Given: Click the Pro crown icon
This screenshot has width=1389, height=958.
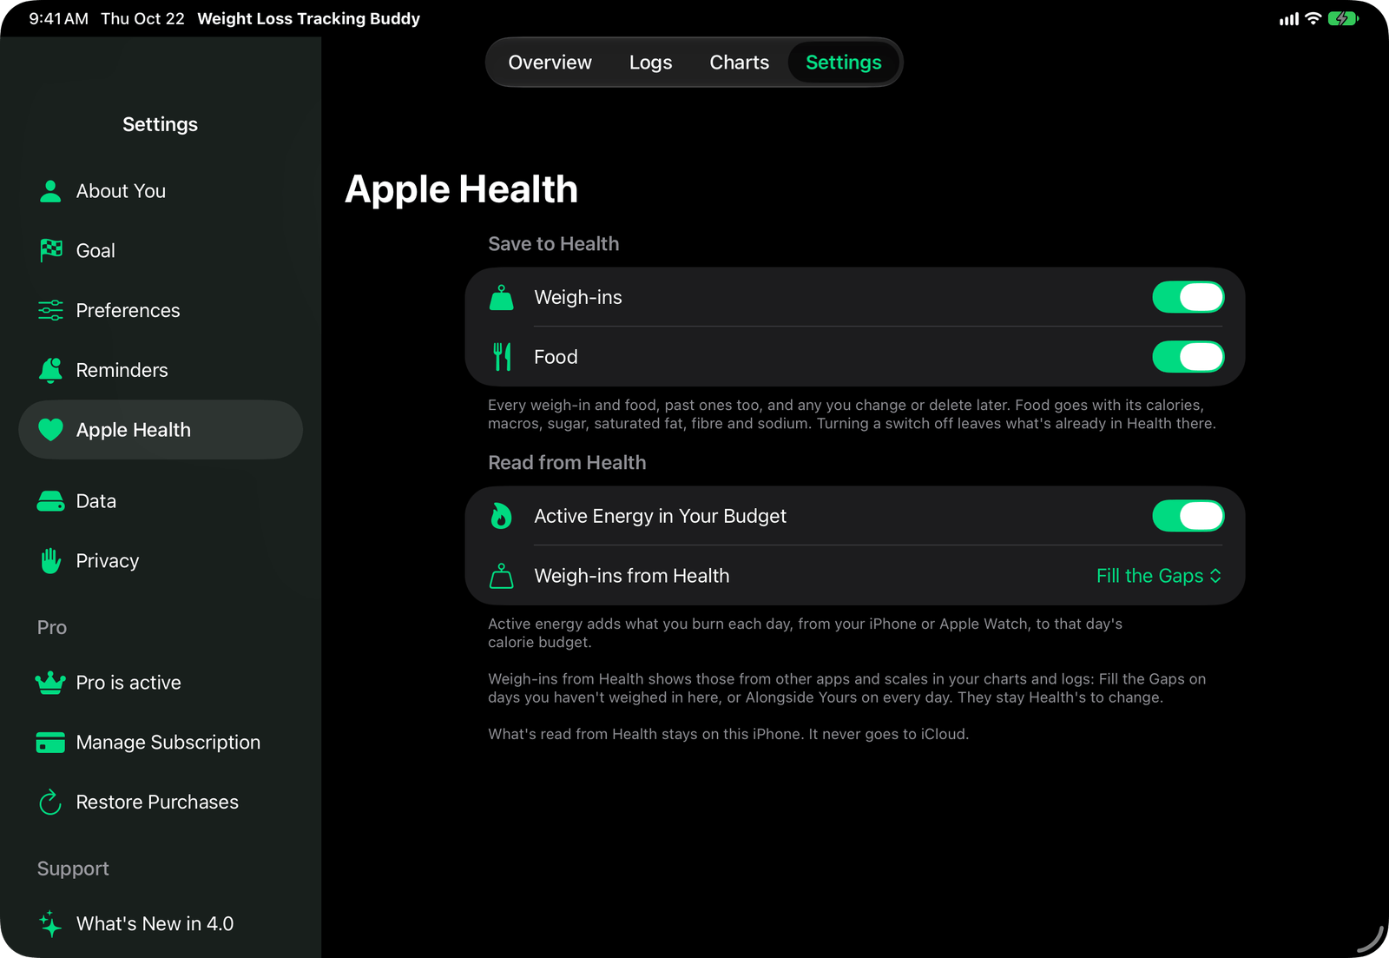Looking at the screenshot, I should (x=50, y=683).
